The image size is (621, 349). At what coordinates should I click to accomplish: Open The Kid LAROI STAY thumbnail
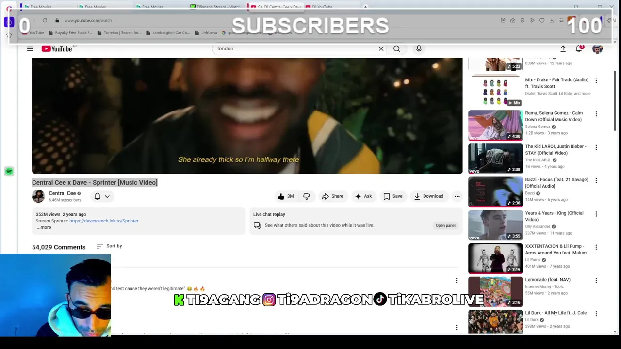click(x=495, y=159)
